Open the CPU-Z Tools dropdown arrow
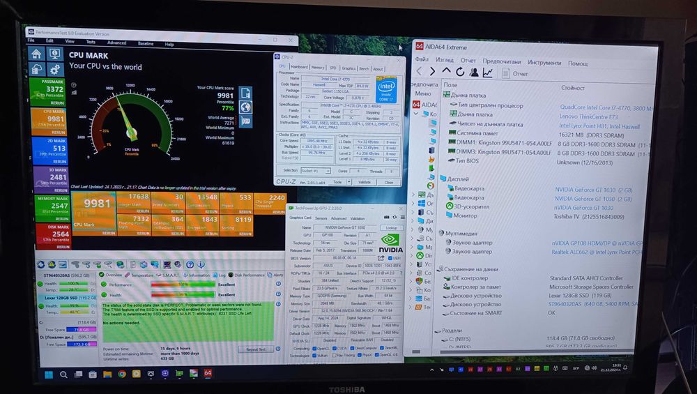This screenshot has width=697, height=394. 349,182
